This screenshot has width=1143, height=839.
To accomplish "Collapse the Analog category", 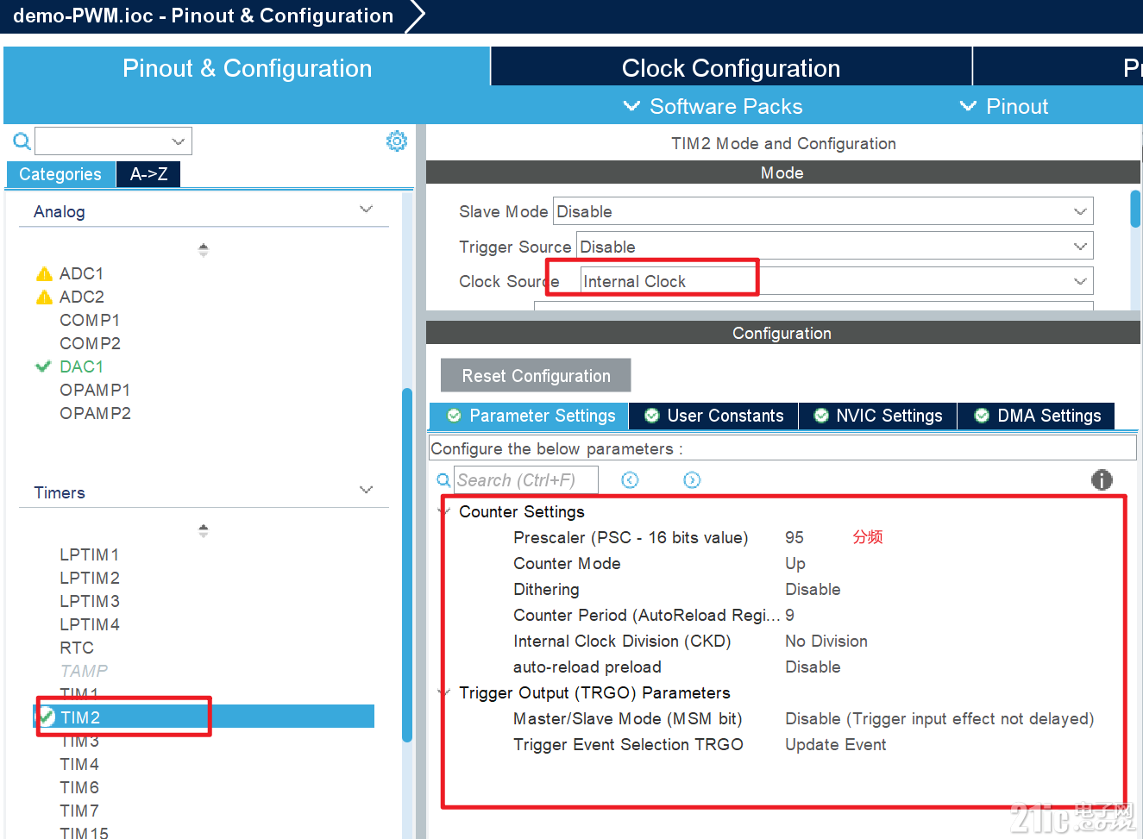I will point(366,209).
